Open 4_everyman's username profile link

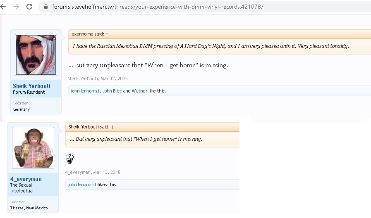pos(26,179)
